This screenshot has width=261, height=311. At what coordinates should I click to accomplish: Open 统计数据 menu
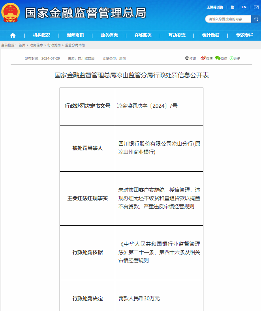[211, 35]
